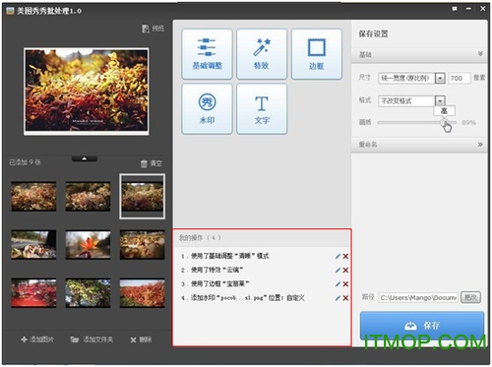Open the 文字 (text) tool
Viewport: 492px width, 367px height.
(262, 109)
